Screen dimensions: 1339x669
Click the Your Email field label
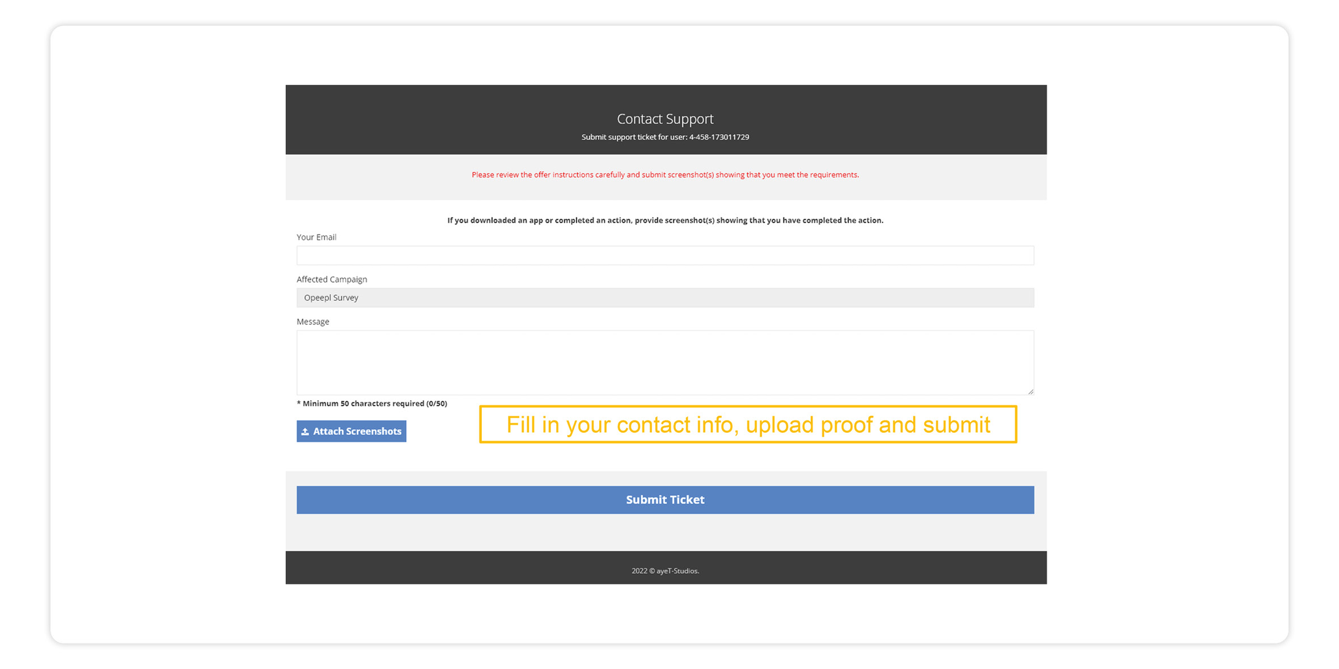point(316,237)
